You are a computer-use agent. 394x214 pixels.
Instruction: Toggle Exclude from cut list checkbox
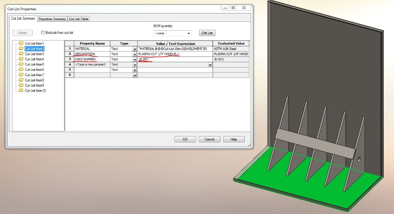pos(43,33)
